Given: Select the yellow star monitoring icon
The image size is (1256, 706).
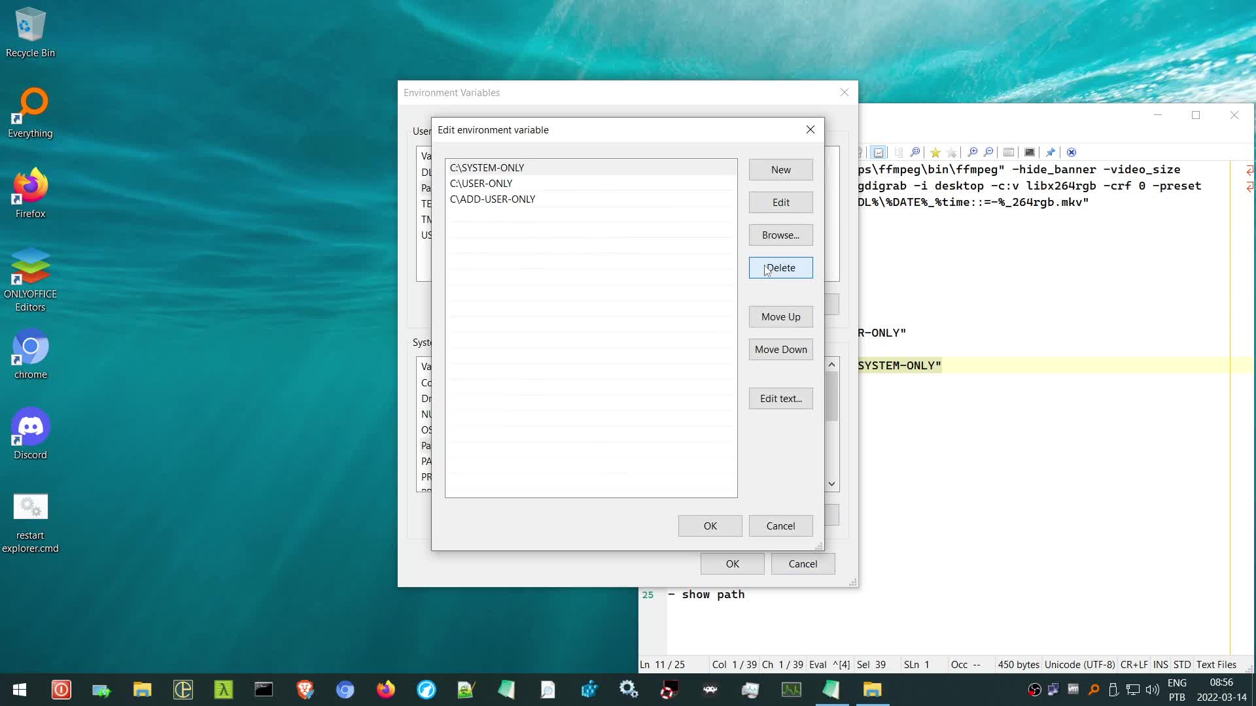Looking at the screenshot, I should pos(936,152).
